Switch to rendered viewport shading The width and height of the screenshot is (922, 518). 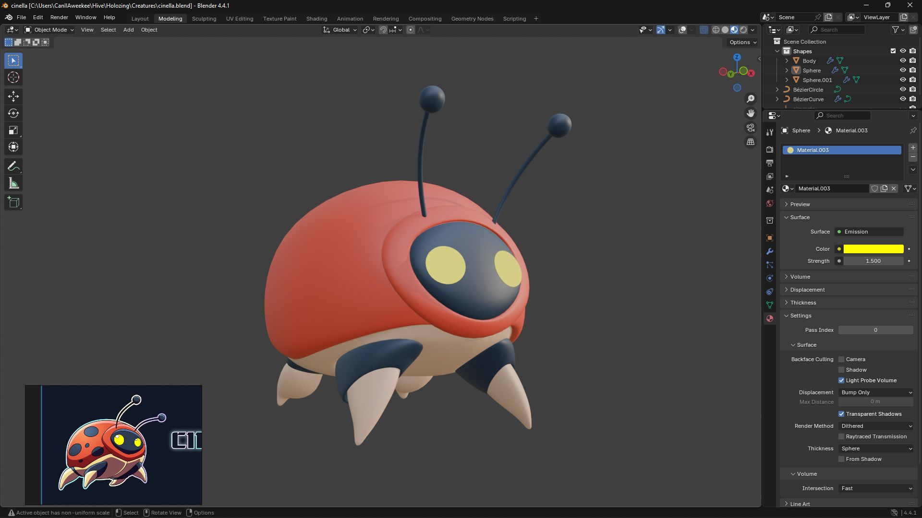(743, 30)
